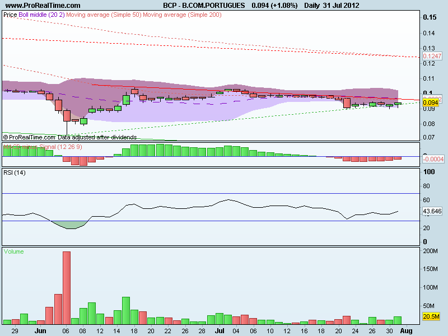Image resolution: width=448 pixels, height=336 pixels.
Task: Click the 29 date axis label
Action: pyautogui.click(x=15, y=331)
